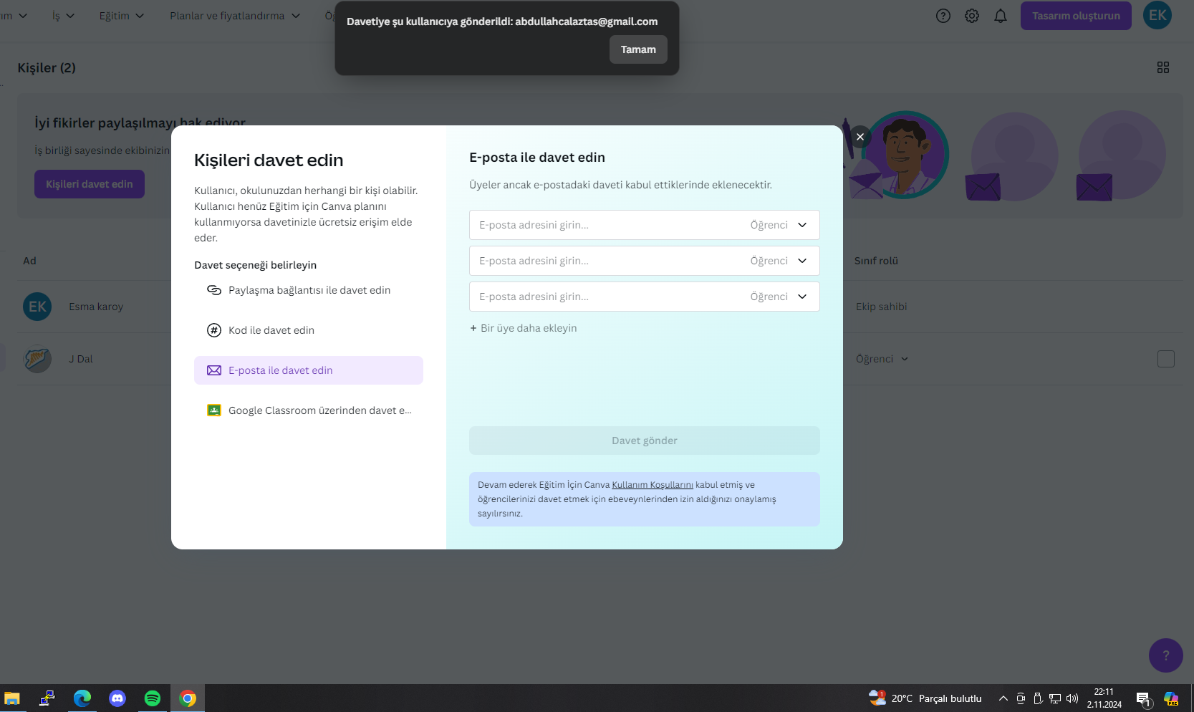Open the help question mark icon in header
Screen dimensions: 1194x712
pos(943,16)
